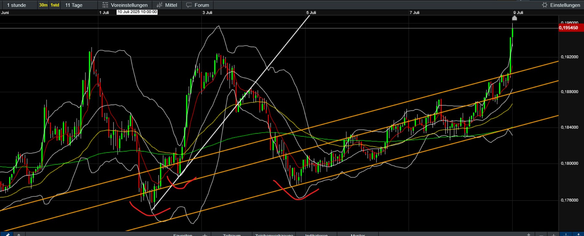Open the Indikatoren tab
584x236 pixels.
pos(316,235)
